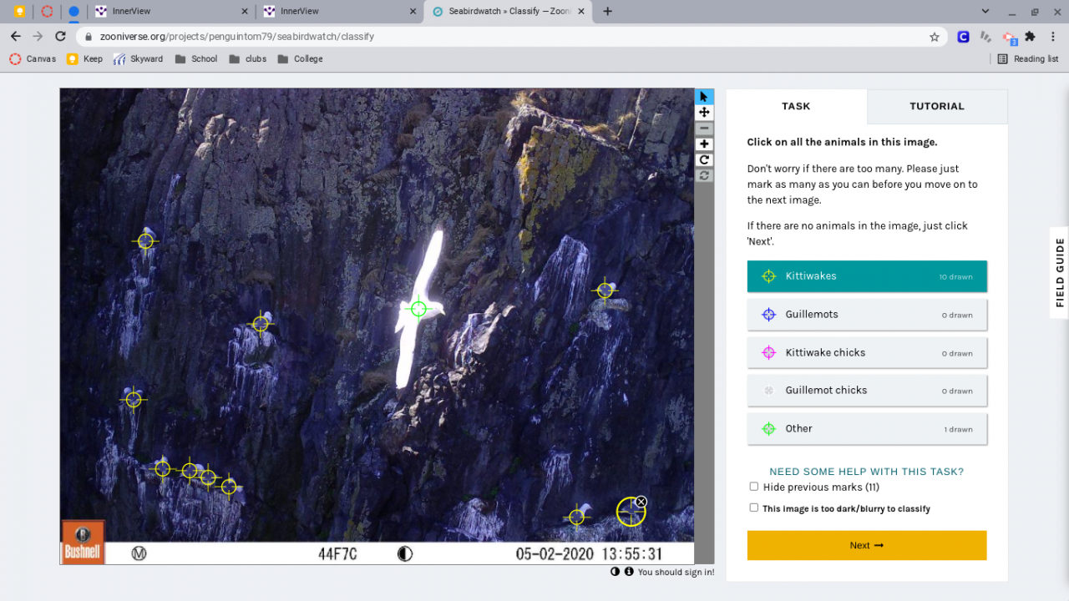Reload the page
1069x601 pixels.
tap(60, 37)
